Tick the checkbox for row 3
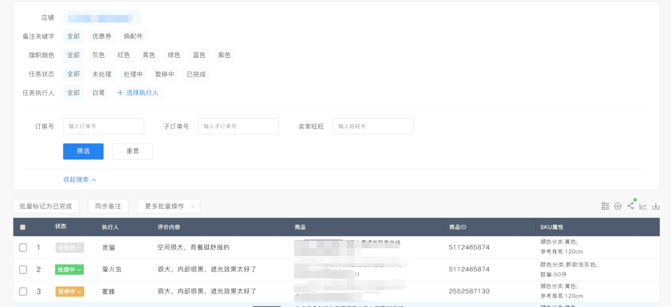 click(23, 291)
